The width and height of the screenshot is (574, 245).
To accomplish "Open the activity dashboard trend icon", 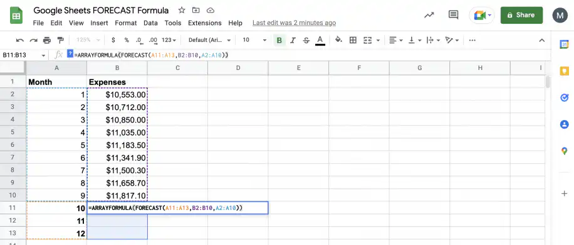I will 429,15.
